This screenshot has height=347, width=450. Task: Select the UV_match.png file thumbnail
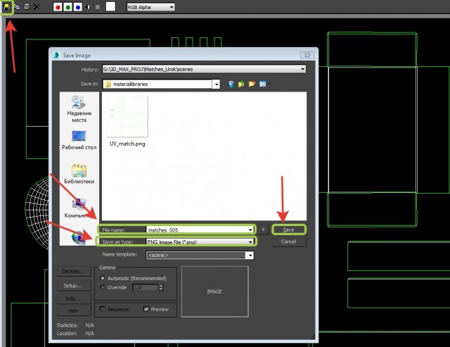click(x=127, y=121)
